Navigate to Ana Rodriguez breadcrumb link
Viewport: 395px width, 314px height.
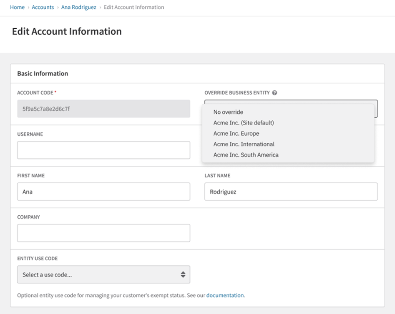click(x=78, y=7)
